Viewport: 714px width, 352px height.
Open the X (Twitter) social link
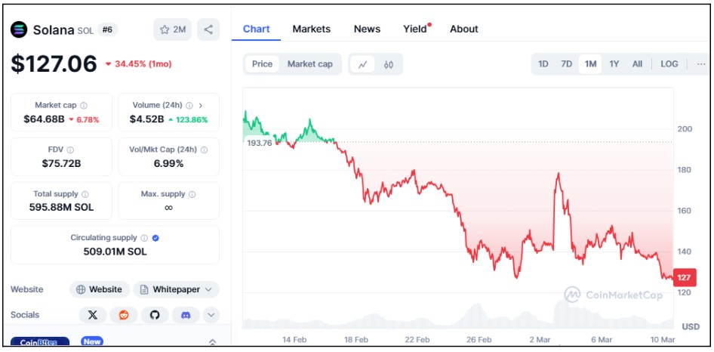tap(93, 315)
